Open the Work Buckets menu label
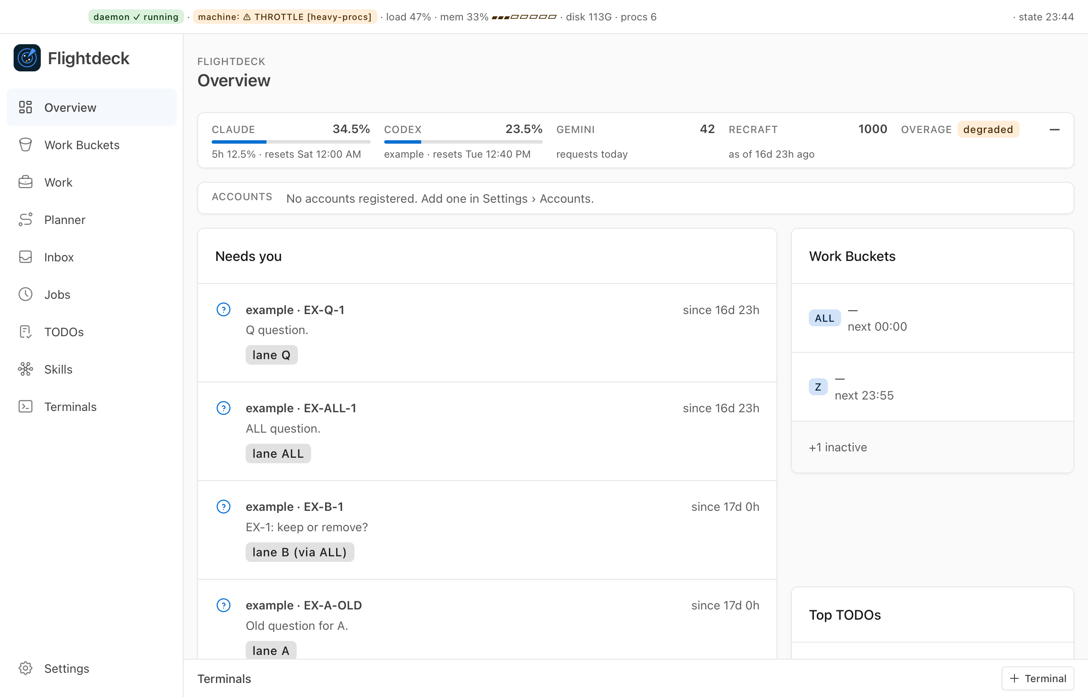The width and height of the screenshot is (1088, 697). [82, 145]
